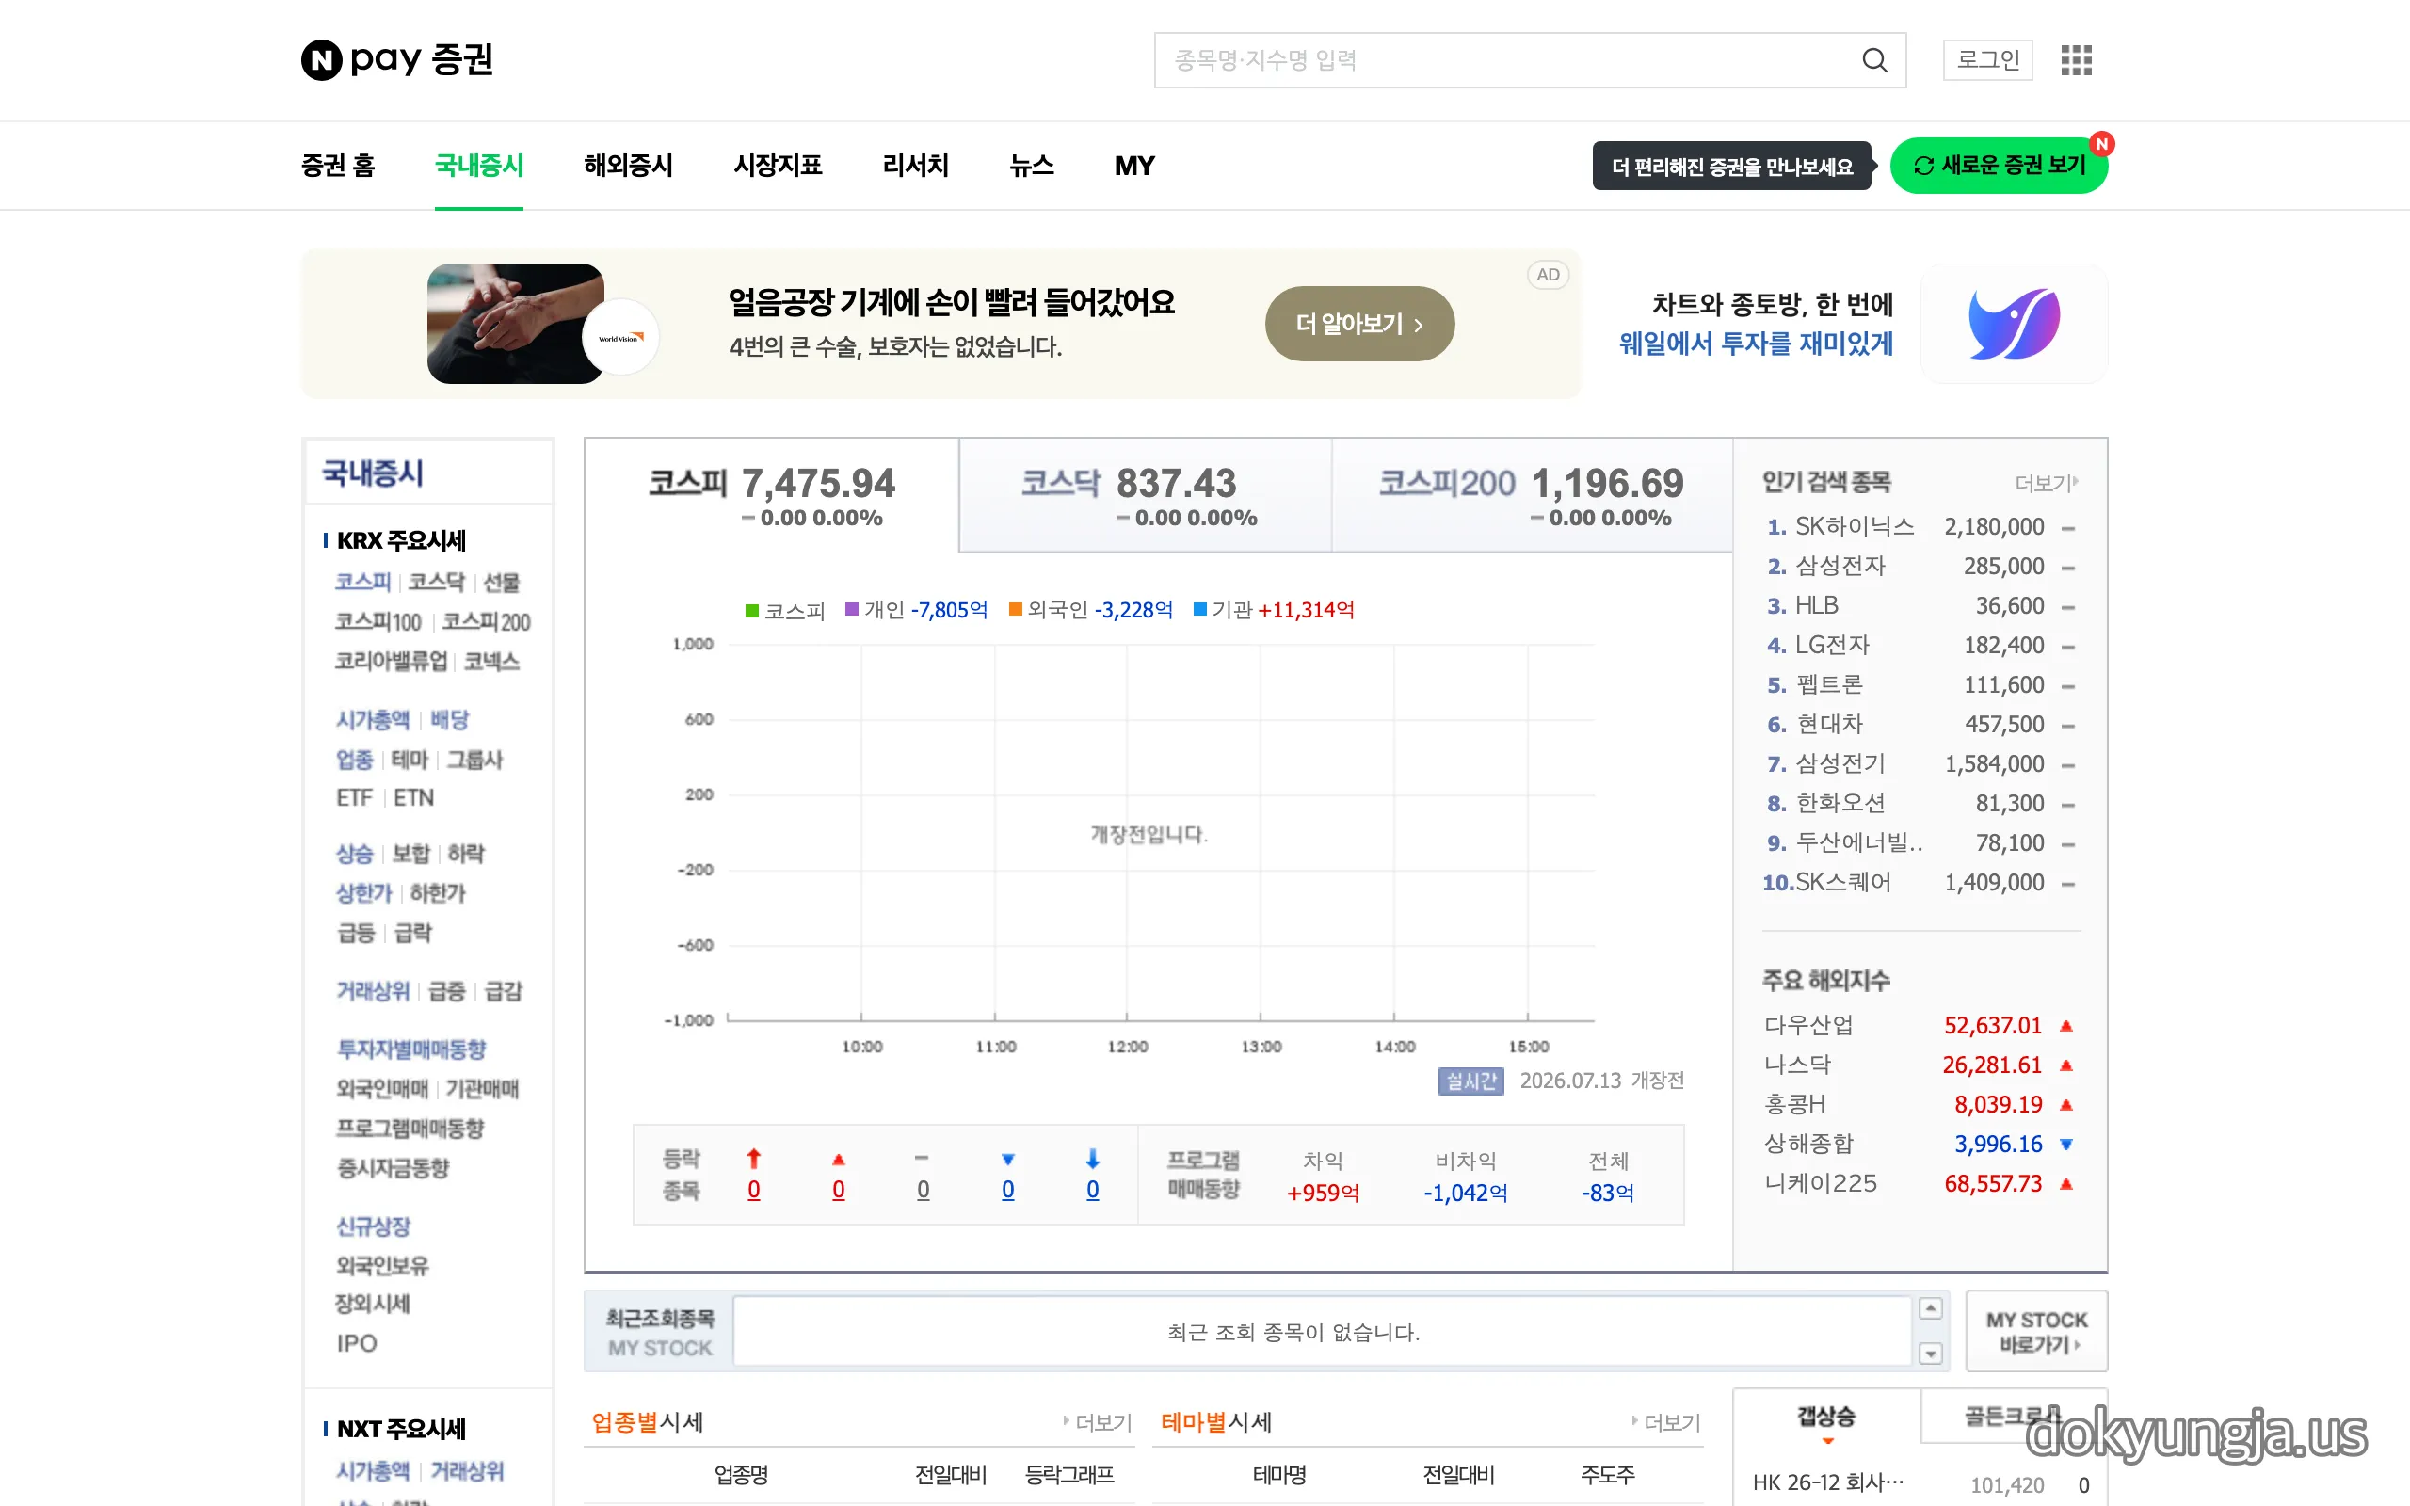2410x1506 pixels.
Task: Click the search magnifier icon
Action: coord(1874,61)
